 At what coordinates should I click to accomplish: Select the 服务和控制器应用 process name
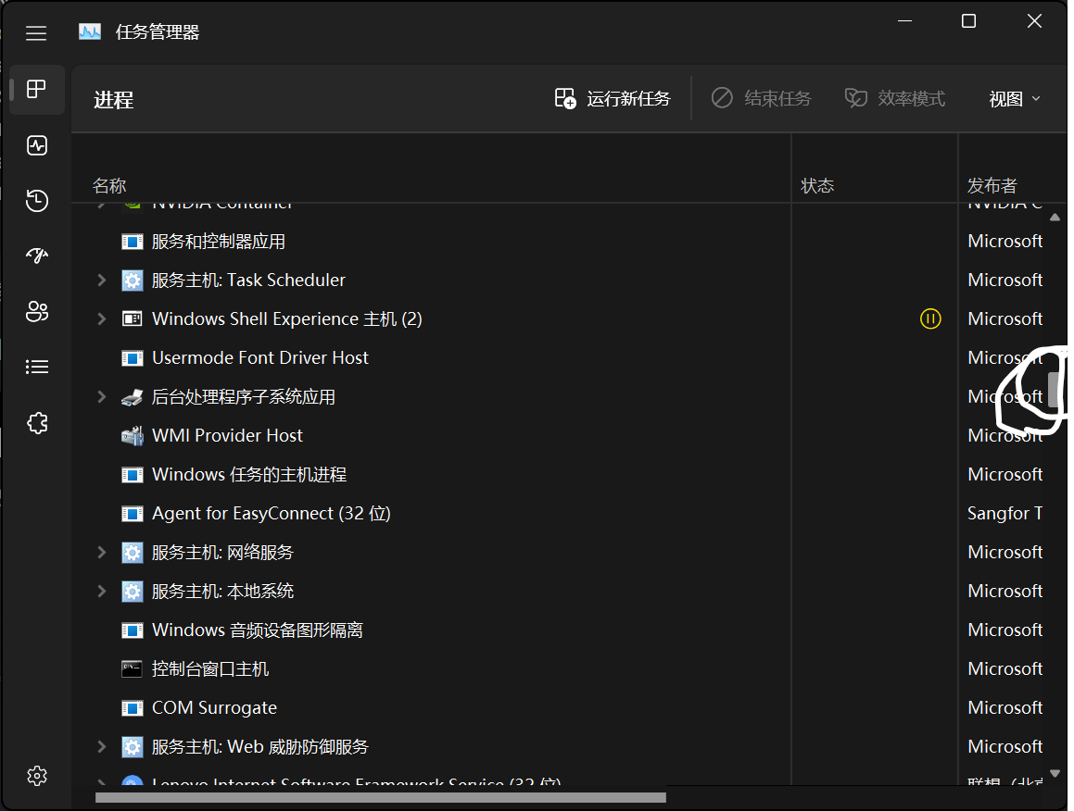[x=219, y=242]
